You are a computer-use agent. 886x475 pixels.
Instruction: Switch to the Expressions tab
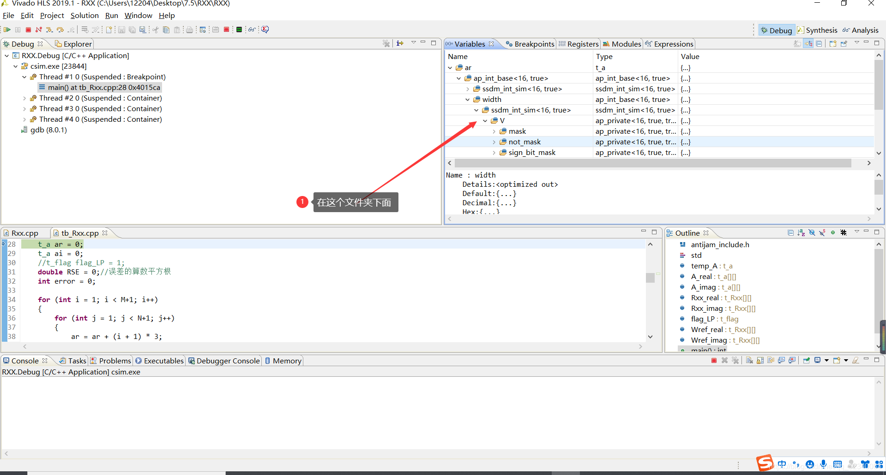pos(669,44)
